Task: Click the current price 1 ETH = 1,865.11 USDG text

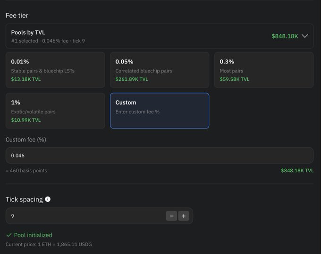Action: click(49, 245)
